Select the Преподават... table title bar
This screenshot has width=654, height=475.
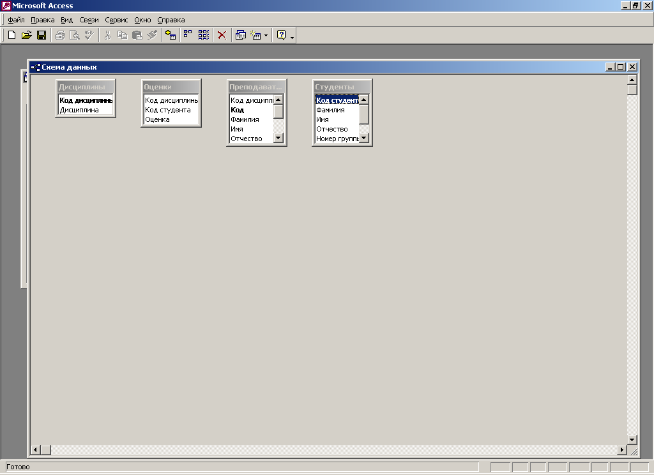point(257,87)
